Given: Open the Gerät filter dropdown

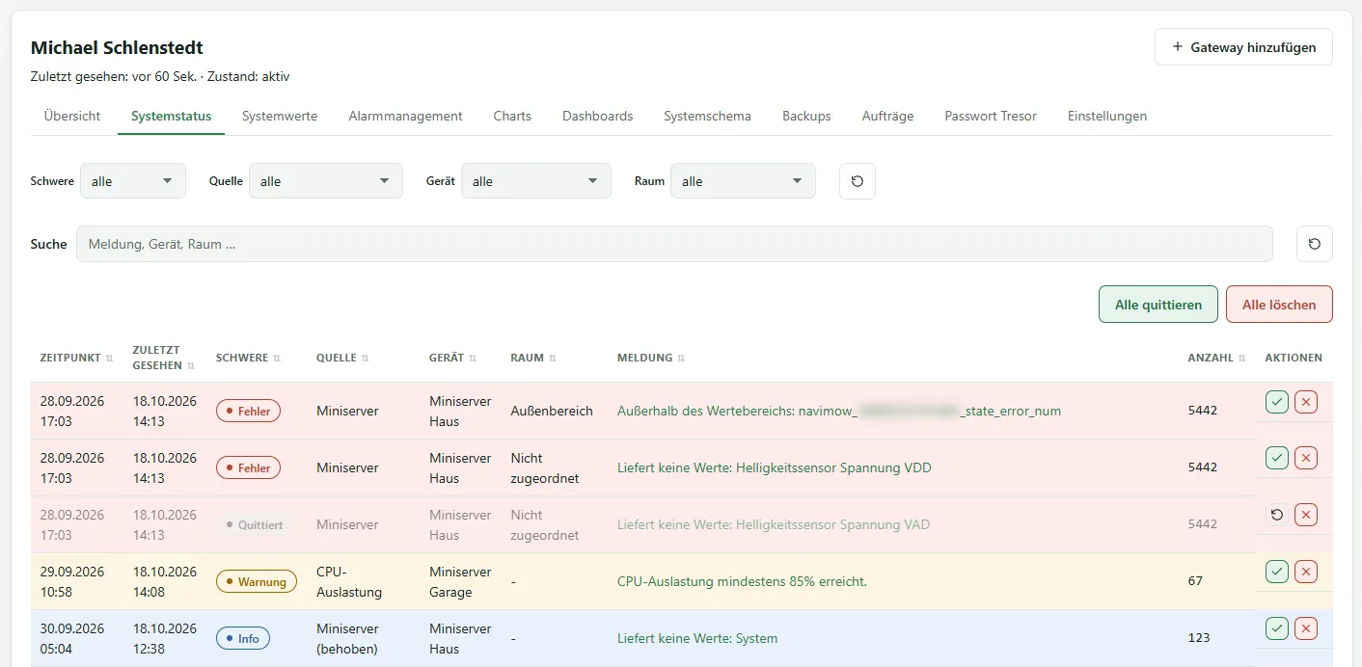Looking at the screenshot, I should pyautogui.click(x=536, y=181).
